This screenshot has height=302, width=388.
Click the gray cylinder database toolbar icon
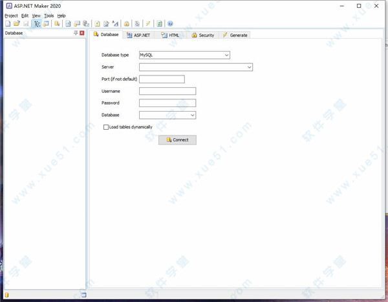pyautogui.click(x=86, y=24)
